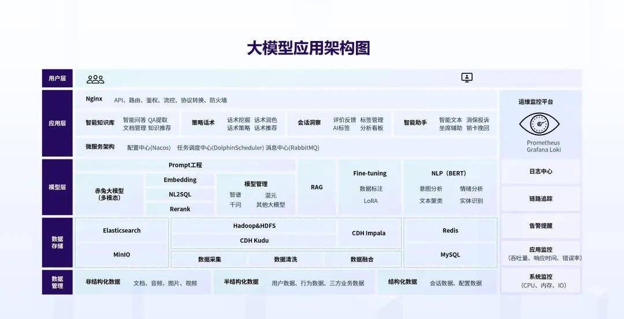Click the 大模型应用架构图 title
The height and width of the screenshot is (319, 624).
click(x=308, y=48)
